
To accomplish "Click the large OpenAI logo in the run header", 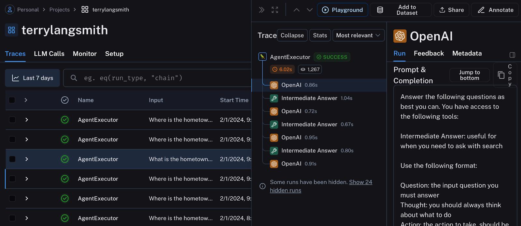I will 400,36.
